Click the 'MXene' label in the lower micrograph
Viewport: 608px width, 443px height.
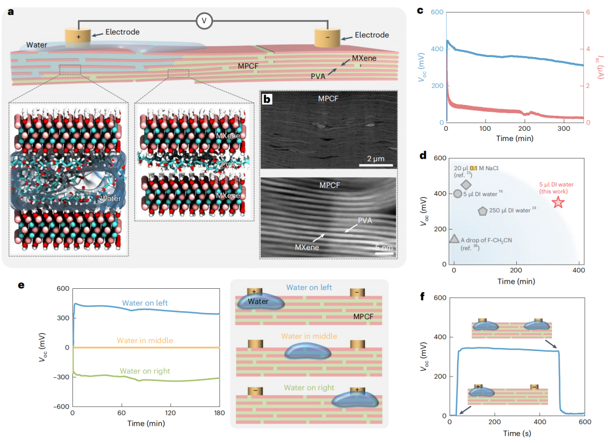point(307,247)
